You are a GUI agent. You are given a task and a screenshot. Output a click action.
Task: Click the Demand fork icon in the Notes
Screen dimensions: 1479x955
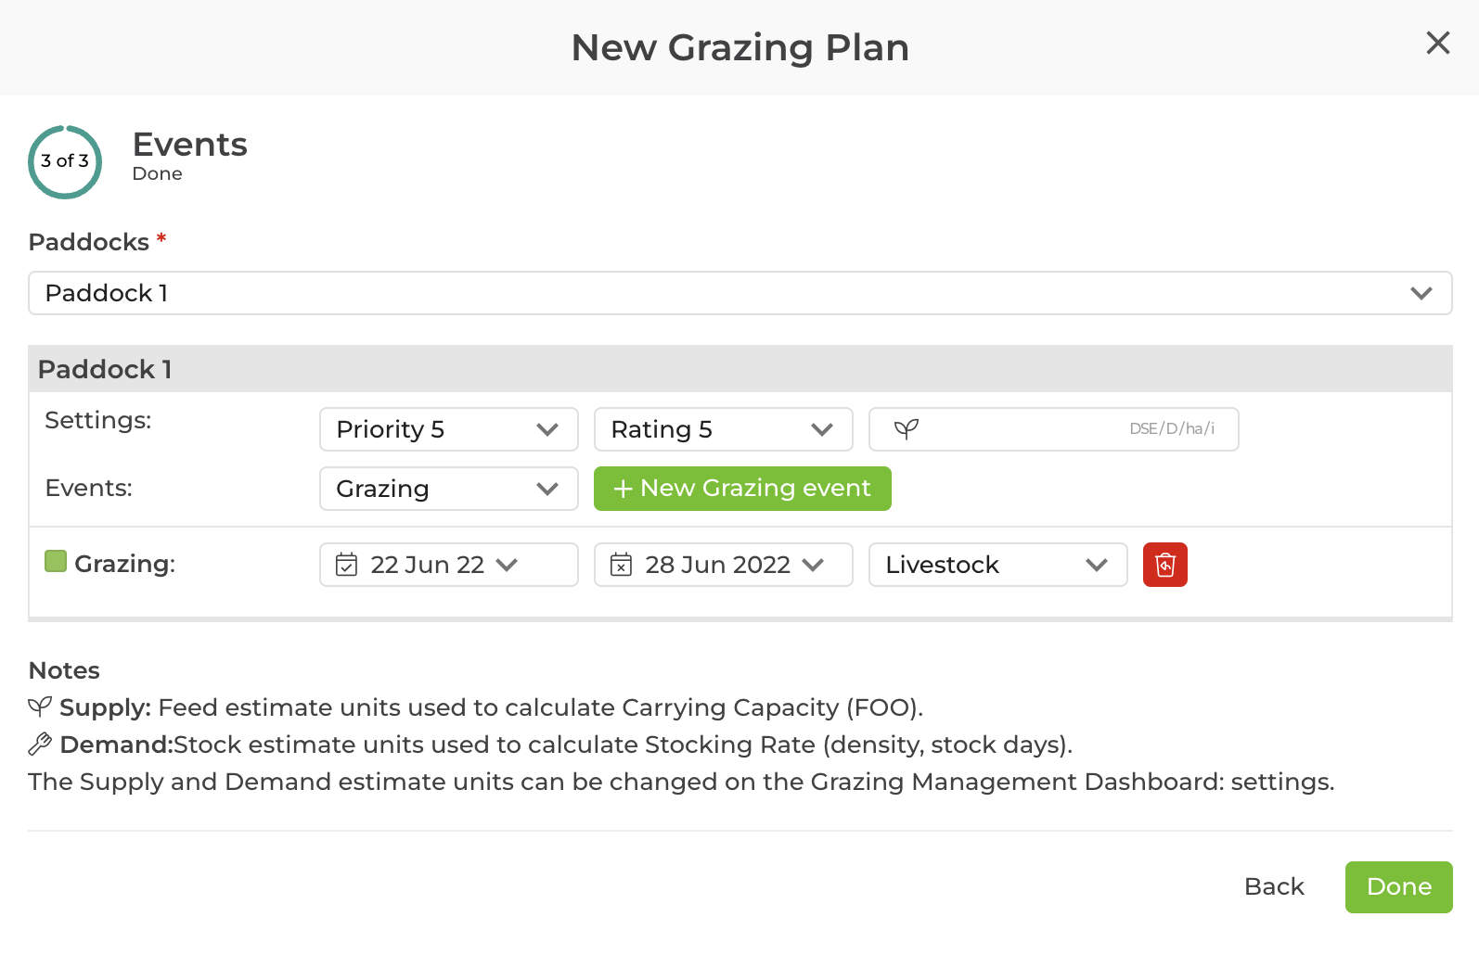38,744
